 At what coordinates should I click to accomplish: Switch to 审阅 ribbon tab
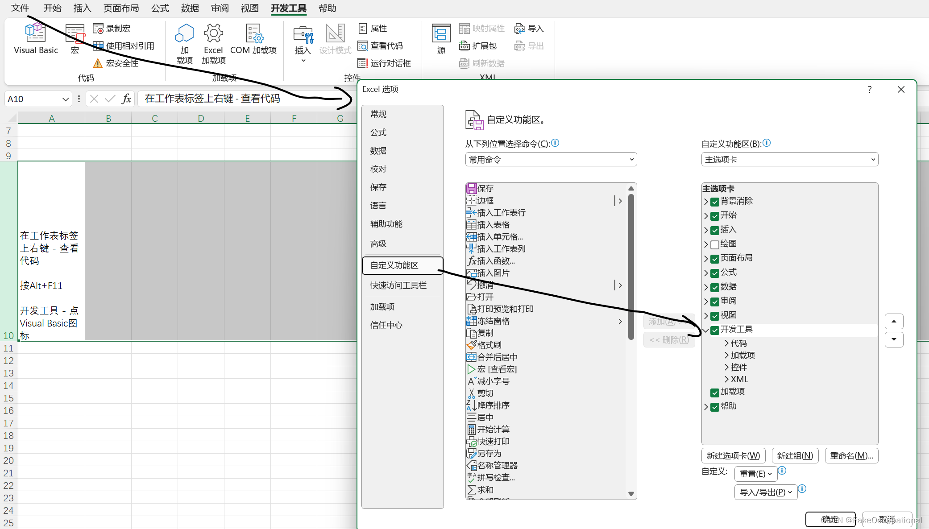pyautogui.click(x=220, y=8)
